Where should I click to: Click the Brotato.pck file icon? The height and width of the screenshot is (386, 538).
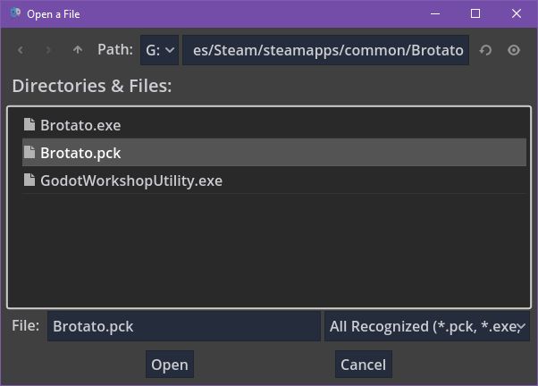[x=29, y=153]
